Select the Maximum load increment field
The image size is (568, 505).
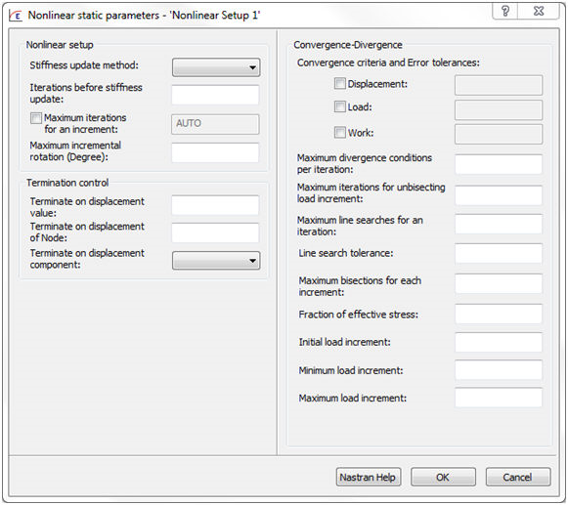coord(499,398)
